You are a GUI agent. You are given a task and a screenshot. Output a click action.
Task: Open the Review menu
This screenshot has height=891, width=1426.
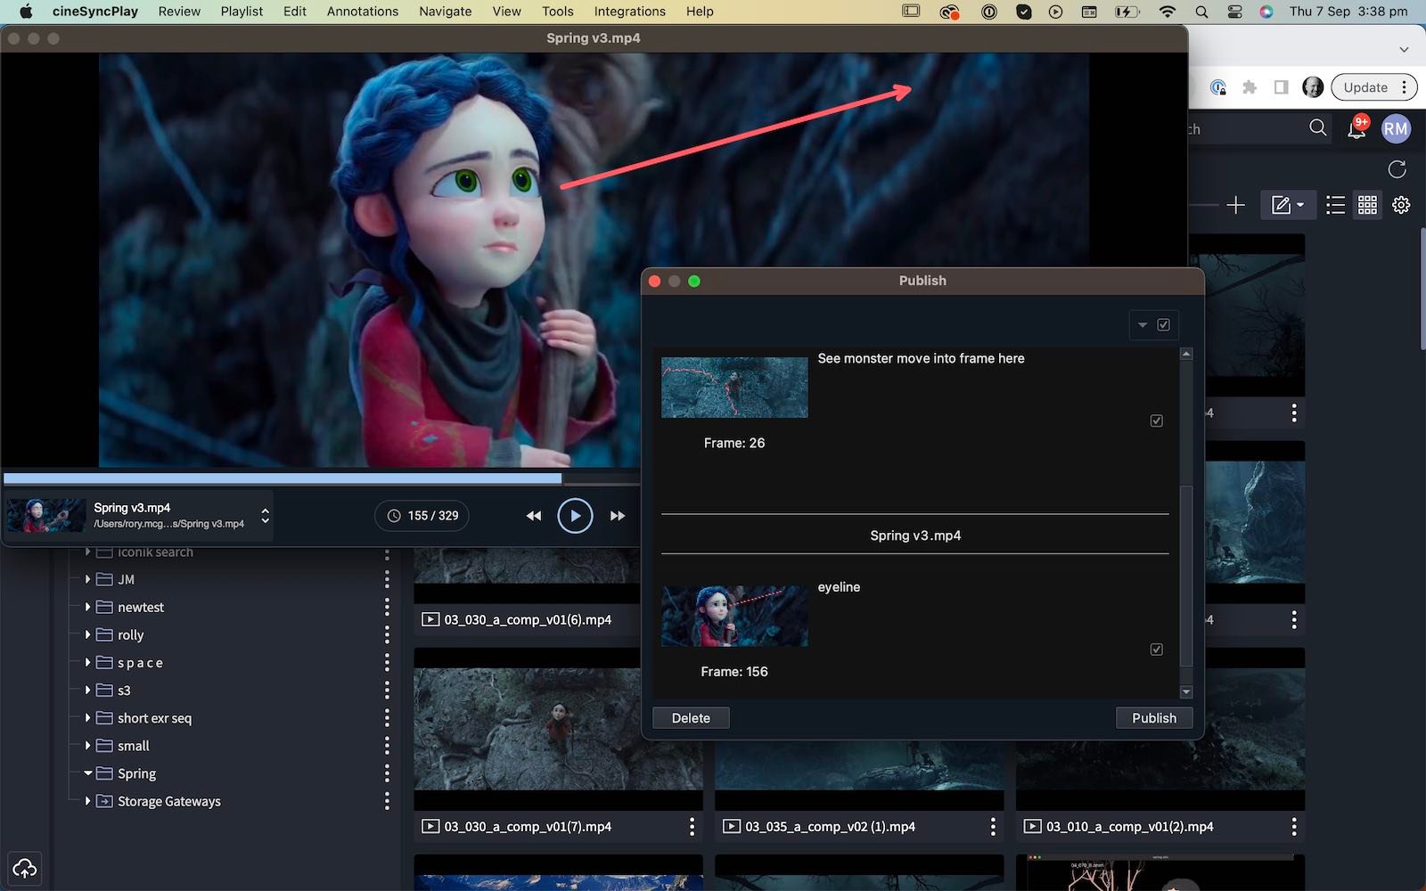tap(179, 12)
